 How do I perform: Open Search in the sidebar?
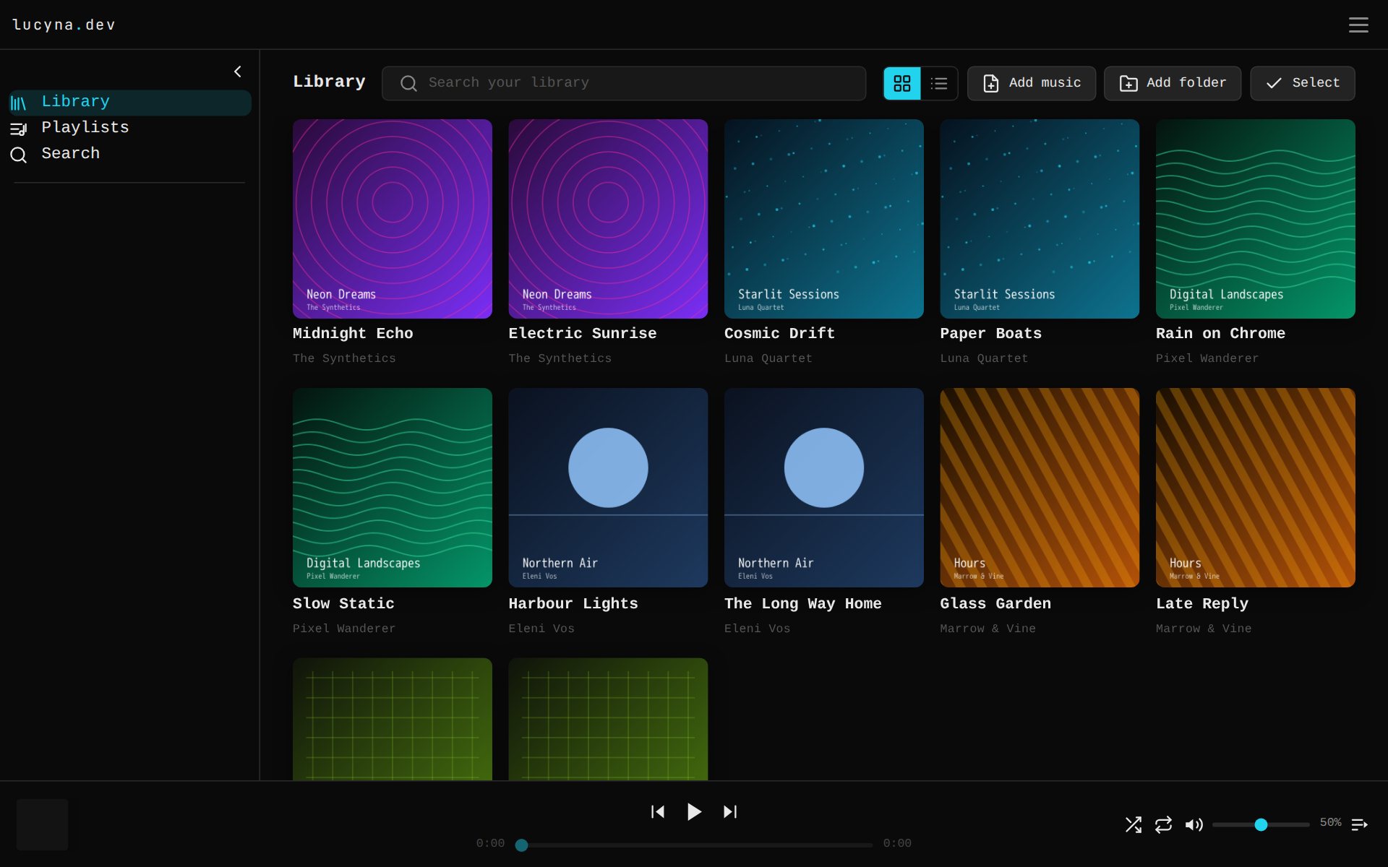130,154
